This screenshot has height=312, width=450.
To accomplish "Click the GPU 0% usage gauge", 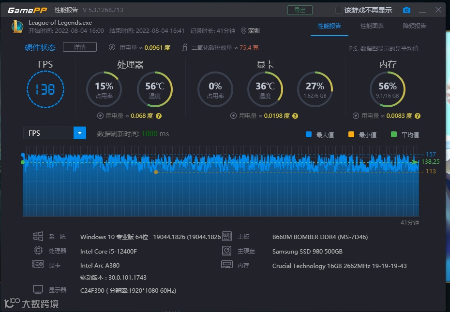I will (215, 89).
